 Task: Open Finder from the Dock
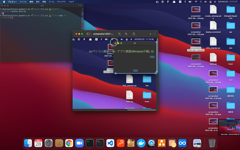(28, 143)
